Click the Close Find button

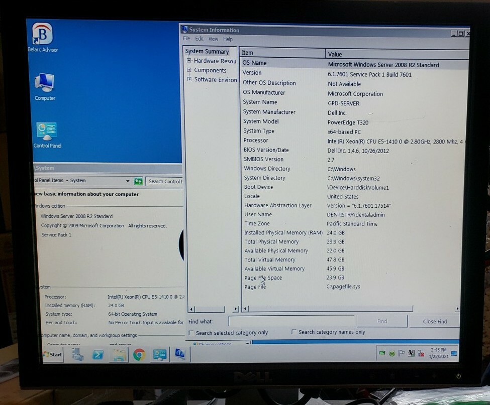(435, 321)
